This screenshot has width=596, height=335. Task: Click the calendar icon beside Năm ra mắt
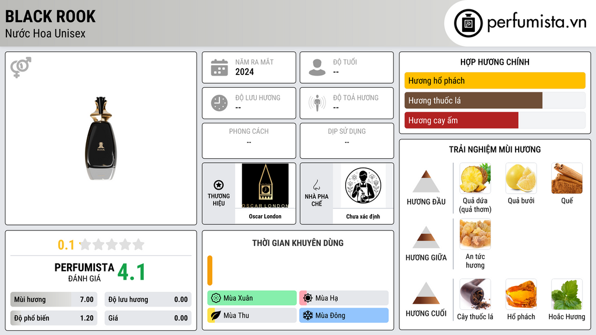pos(219,67)
